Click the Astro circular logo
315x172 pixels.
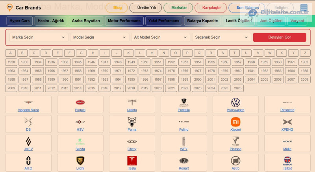(x=235, y=161)
